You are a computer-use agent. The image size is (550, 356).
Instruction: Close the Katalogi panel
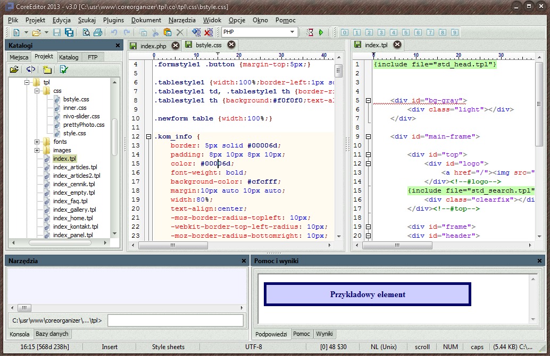[x=118, y=46]
